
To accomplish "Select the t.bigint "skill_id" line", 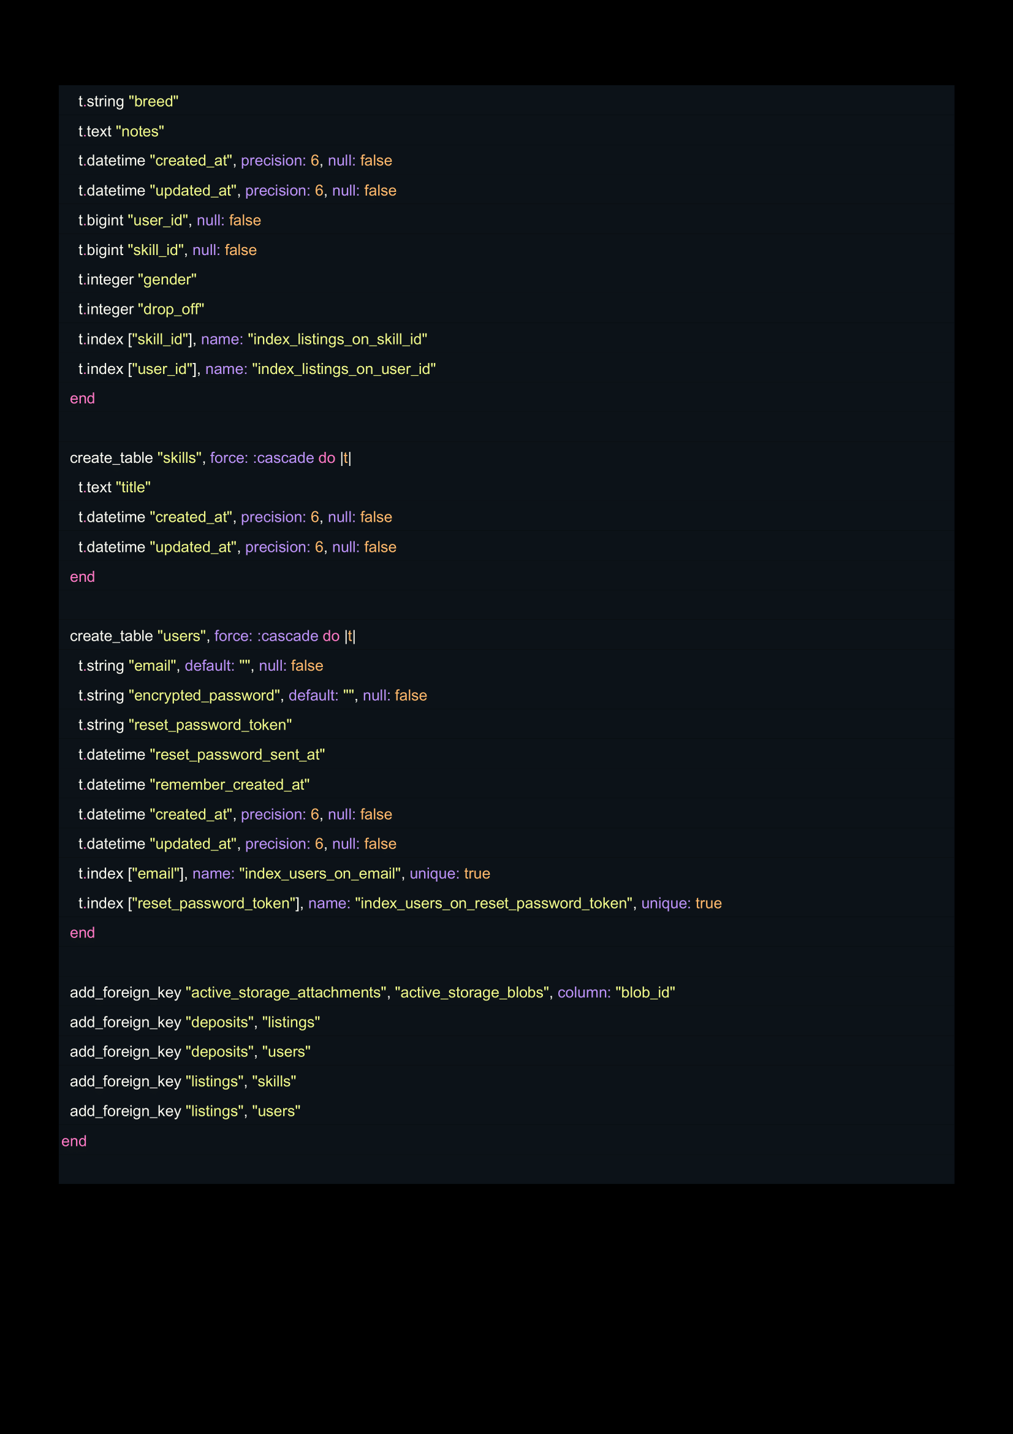I will coord(167,251).
